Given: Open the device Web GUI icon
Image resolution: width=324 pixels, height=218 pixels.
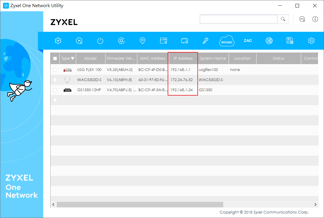Looking at the screenshot, I should [x=163, y=41].
